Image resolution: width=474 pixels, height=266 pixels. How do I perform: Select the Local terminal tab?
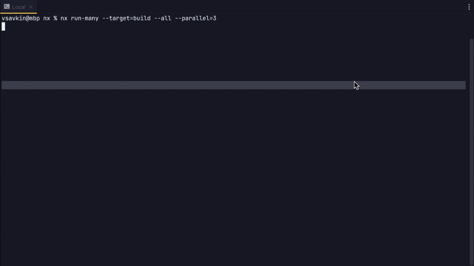coord(19,7)
